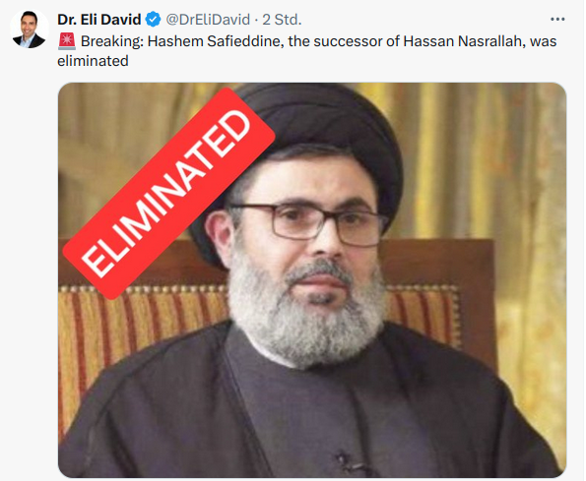Click 'Hashem Safieddine' in the tweet text
Image resolution: width=586 pixels, height=481 pixels.
pyautogui.click(x=216, y=41)
